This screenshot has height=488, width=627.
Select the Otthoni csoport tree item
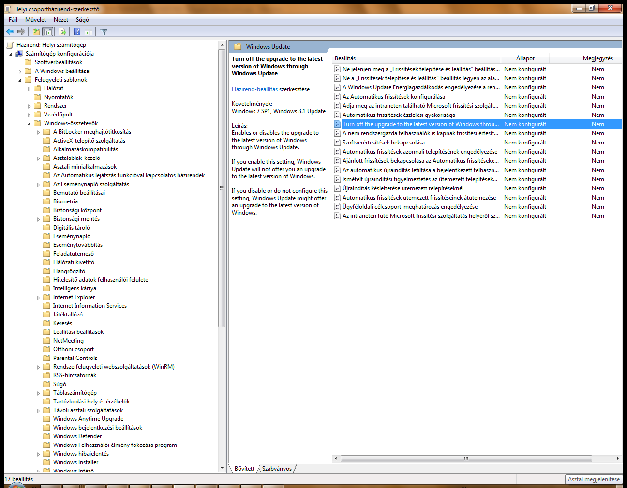[x=74, y=349]
